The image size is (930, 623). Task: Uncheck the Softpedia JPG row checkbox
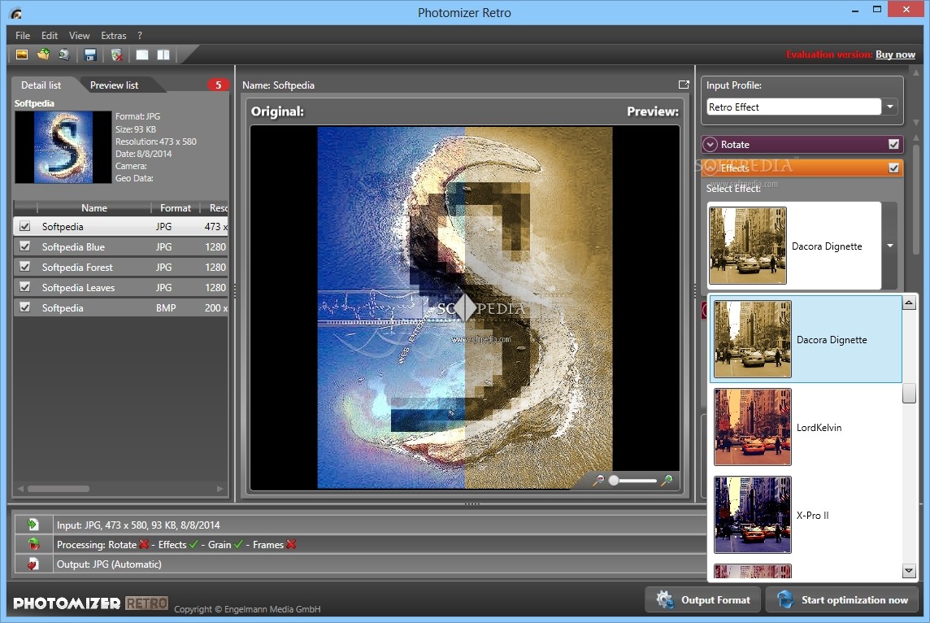[25, 226]
